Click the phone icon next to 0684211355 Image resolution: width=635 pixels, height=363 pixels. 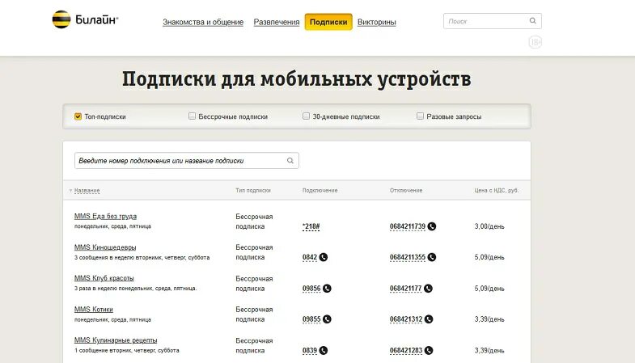[x=432, y=257]
